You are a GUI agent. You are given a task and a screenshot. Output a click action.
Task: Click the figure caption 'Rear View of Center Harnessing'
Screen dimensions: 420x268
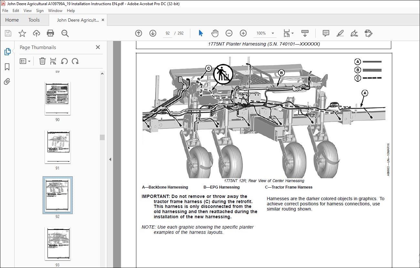click(276, 181)
